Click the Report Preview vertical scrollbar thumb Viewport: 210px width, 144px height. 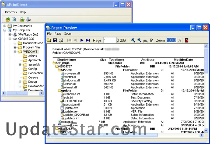[x=206, y=61]
